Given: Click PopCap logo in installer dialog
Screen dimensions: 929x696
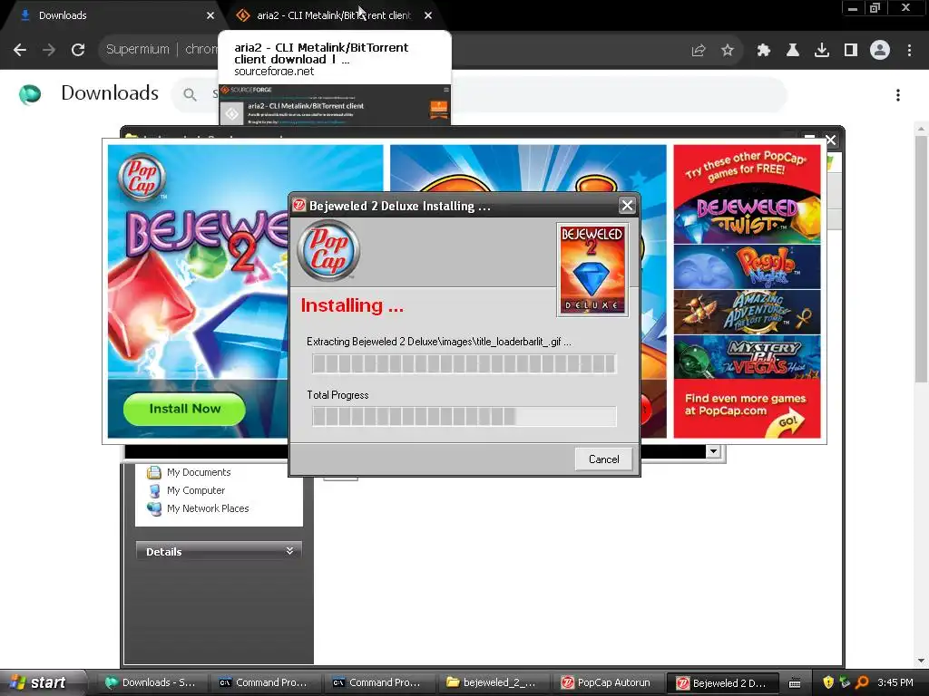Looking at the screenshot, I should pos(328,250).
